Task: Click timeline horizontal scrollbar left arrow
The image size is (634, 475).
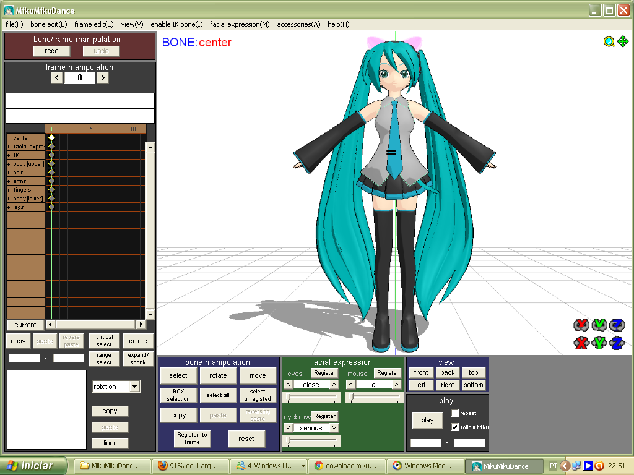Action: pos(51,324)
